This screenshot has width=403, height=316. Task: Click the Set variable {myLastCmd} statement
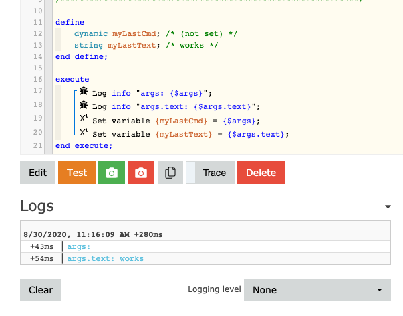(176, 121)
